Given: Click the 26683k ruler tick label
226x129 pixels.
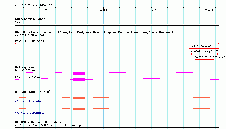Looking at the screenshot, I should (x=156, y=10).
